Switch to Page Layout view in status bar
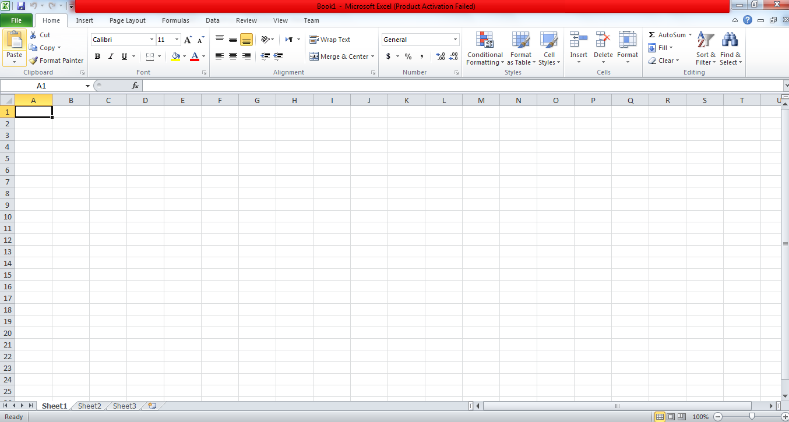 671,417
